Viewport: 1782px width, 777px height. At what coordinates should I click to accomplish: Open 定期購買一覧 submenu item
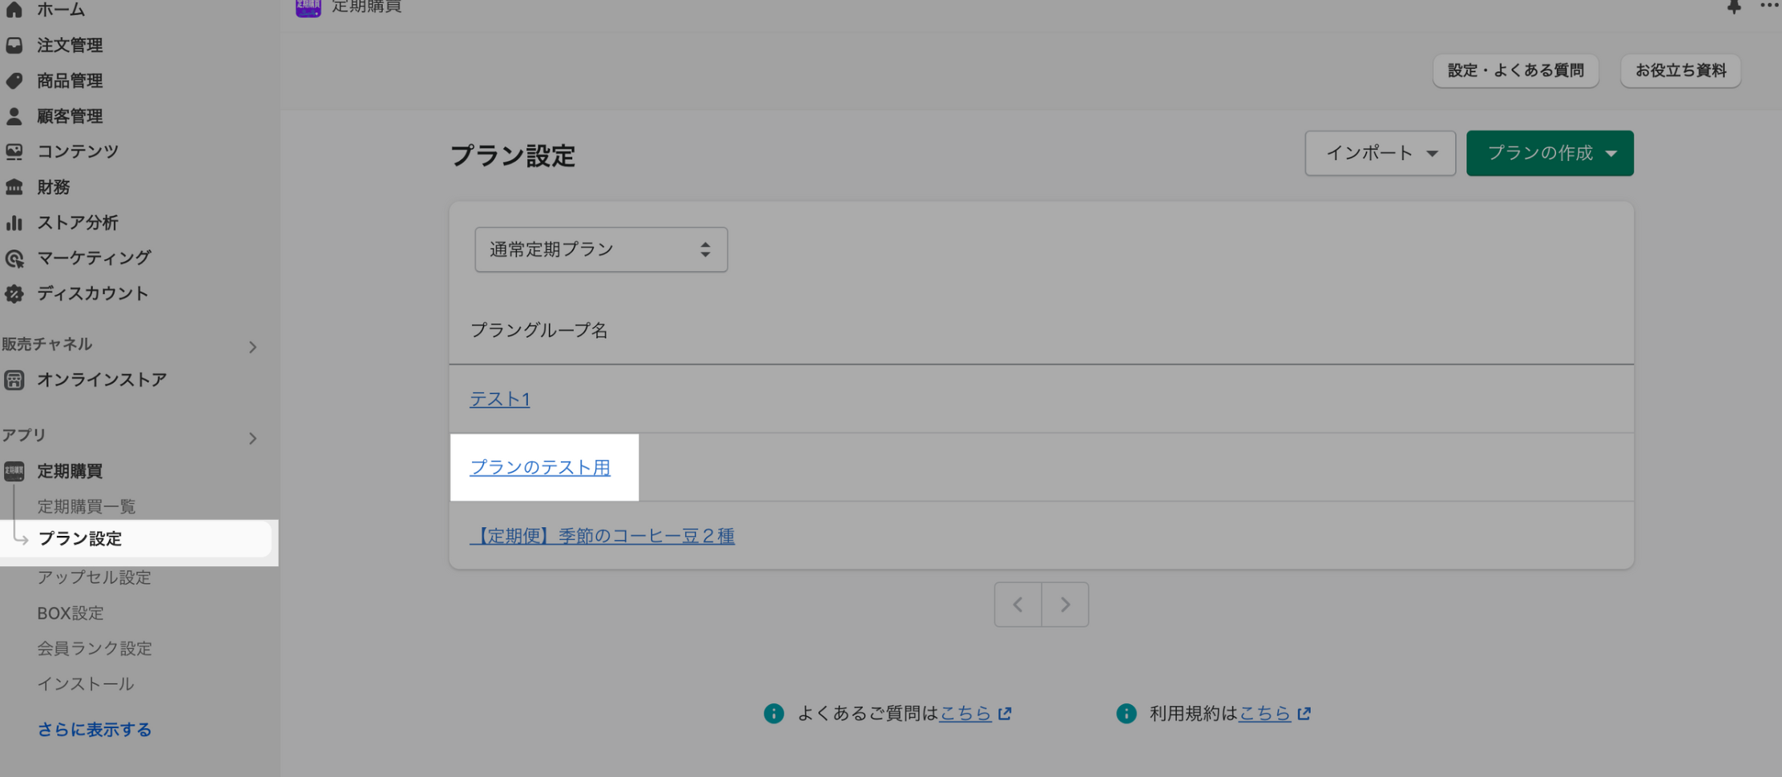pyautogui.click(x=87, y=506)
